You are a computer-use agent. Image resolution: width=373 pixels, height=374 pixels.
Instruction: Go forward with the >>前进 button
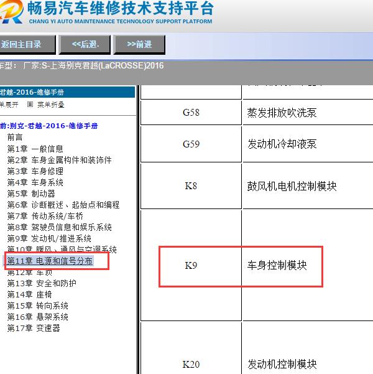coord(139,45)
